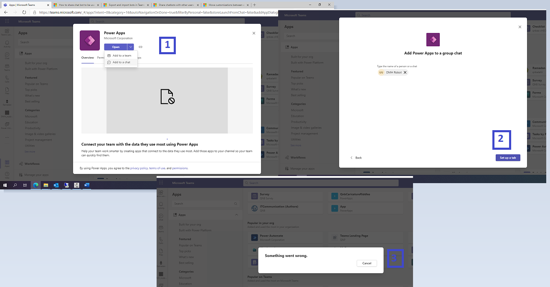Click More apps ellipsis in browser window's rail
Viewport: 550px width, 287px height.
pyautogui.click(x=7, y=138)
